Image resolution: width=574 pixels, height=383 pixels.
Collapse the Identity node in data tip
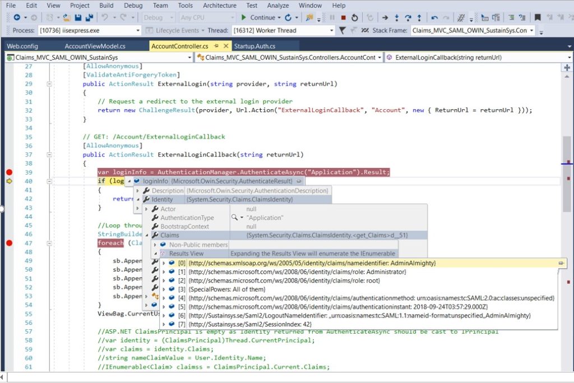138,199
